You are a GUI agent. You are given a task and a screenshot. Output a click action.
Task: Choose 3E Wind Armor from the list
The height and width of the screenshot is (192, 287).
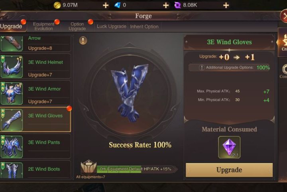click(35, 93)
